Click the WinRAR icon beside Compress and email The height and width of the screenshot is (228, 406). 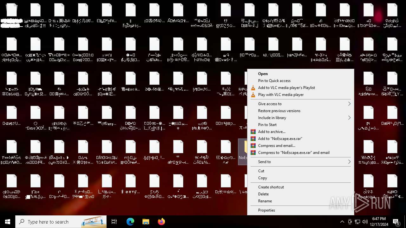click(x=253, y=146)
